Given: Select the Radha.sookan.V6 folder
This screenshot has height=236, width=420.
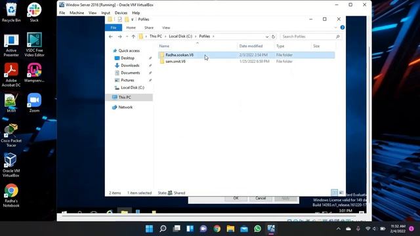Looking at the screenshot, I should pos(247,55).
